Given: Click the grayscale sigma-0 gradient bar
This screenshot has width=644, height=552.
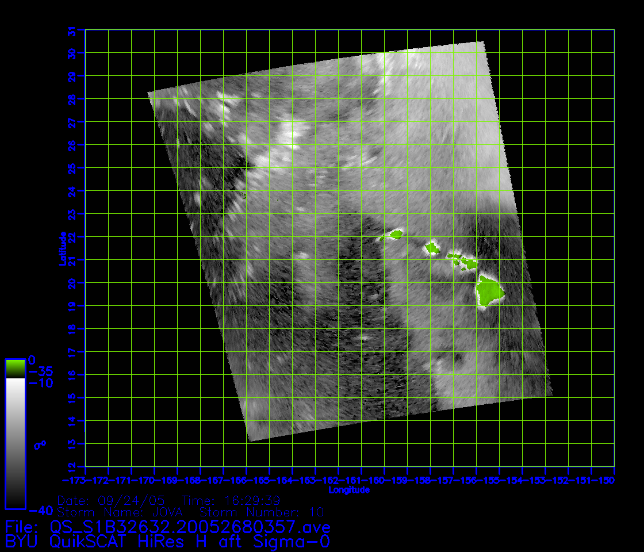Looking at the screenshot, I should pos(15,443).
